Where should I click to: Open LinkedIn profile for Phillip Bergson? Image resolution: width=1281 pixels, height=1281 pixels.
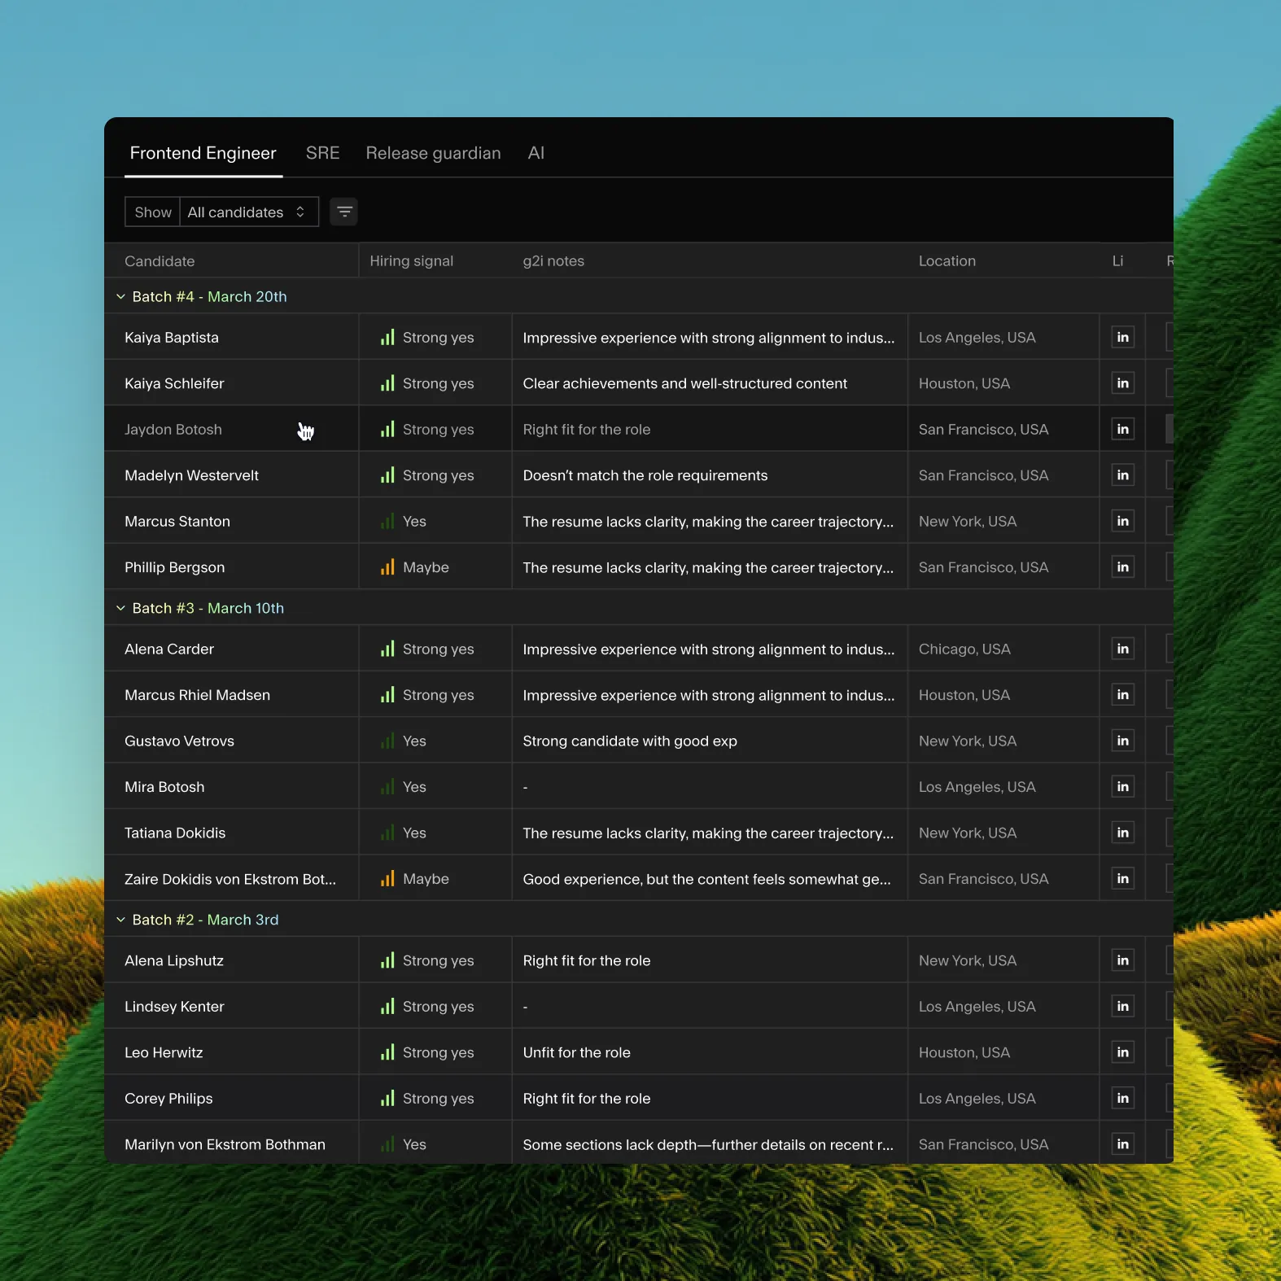click(x=1122, y=567)
